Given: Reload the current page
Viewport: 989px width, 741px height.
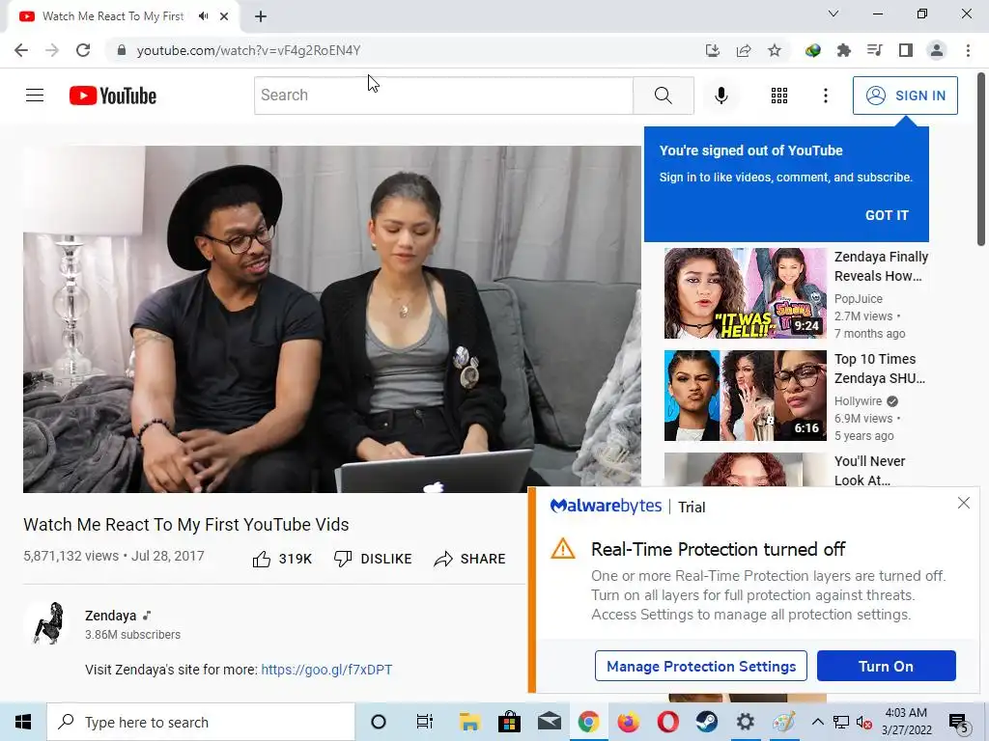Looking at the screenshot, I should (83, 50).
